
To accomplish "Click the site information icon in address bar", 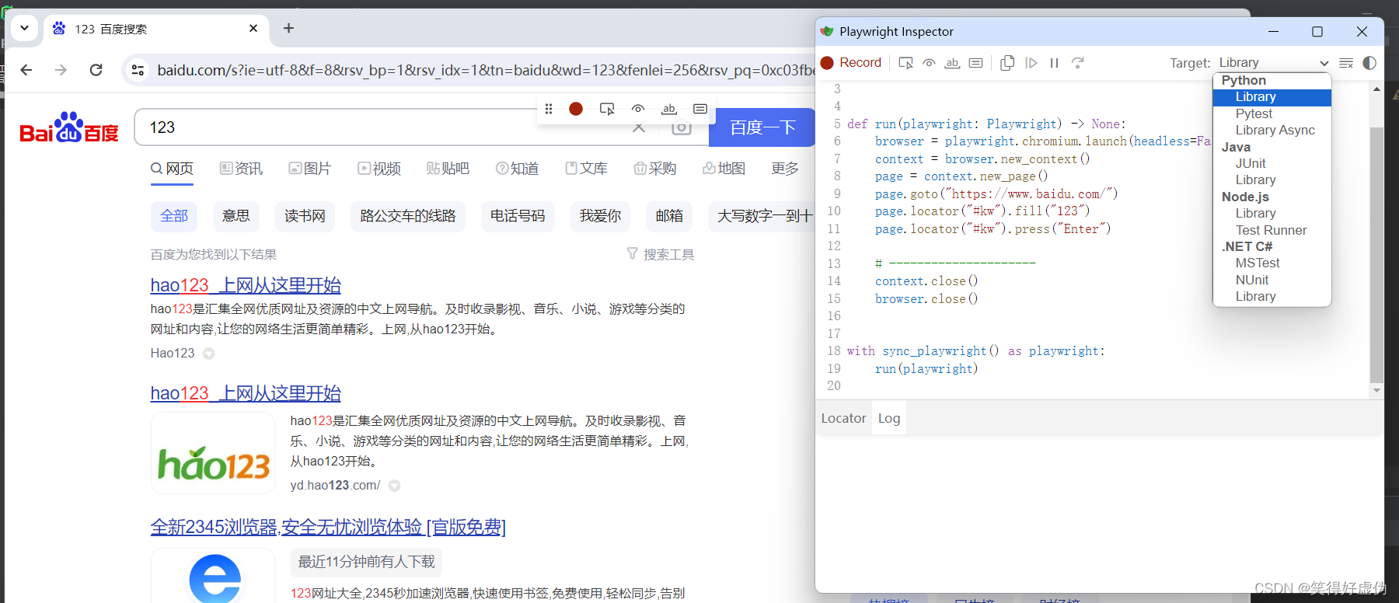I will pyautogui.click(x=138, y=70).
